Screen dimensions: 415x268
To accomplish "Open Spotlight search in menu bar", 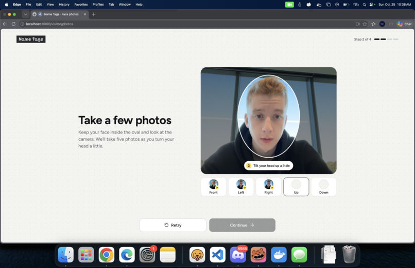I will (365, 5).
